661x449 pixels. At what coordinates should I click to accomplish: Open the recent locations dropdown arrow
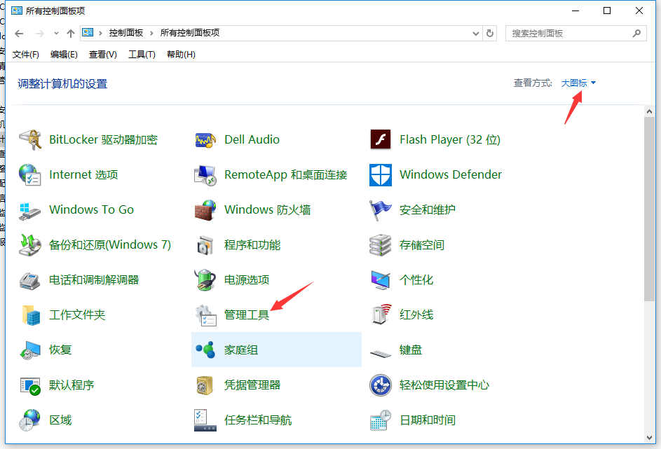click(56, 34)
